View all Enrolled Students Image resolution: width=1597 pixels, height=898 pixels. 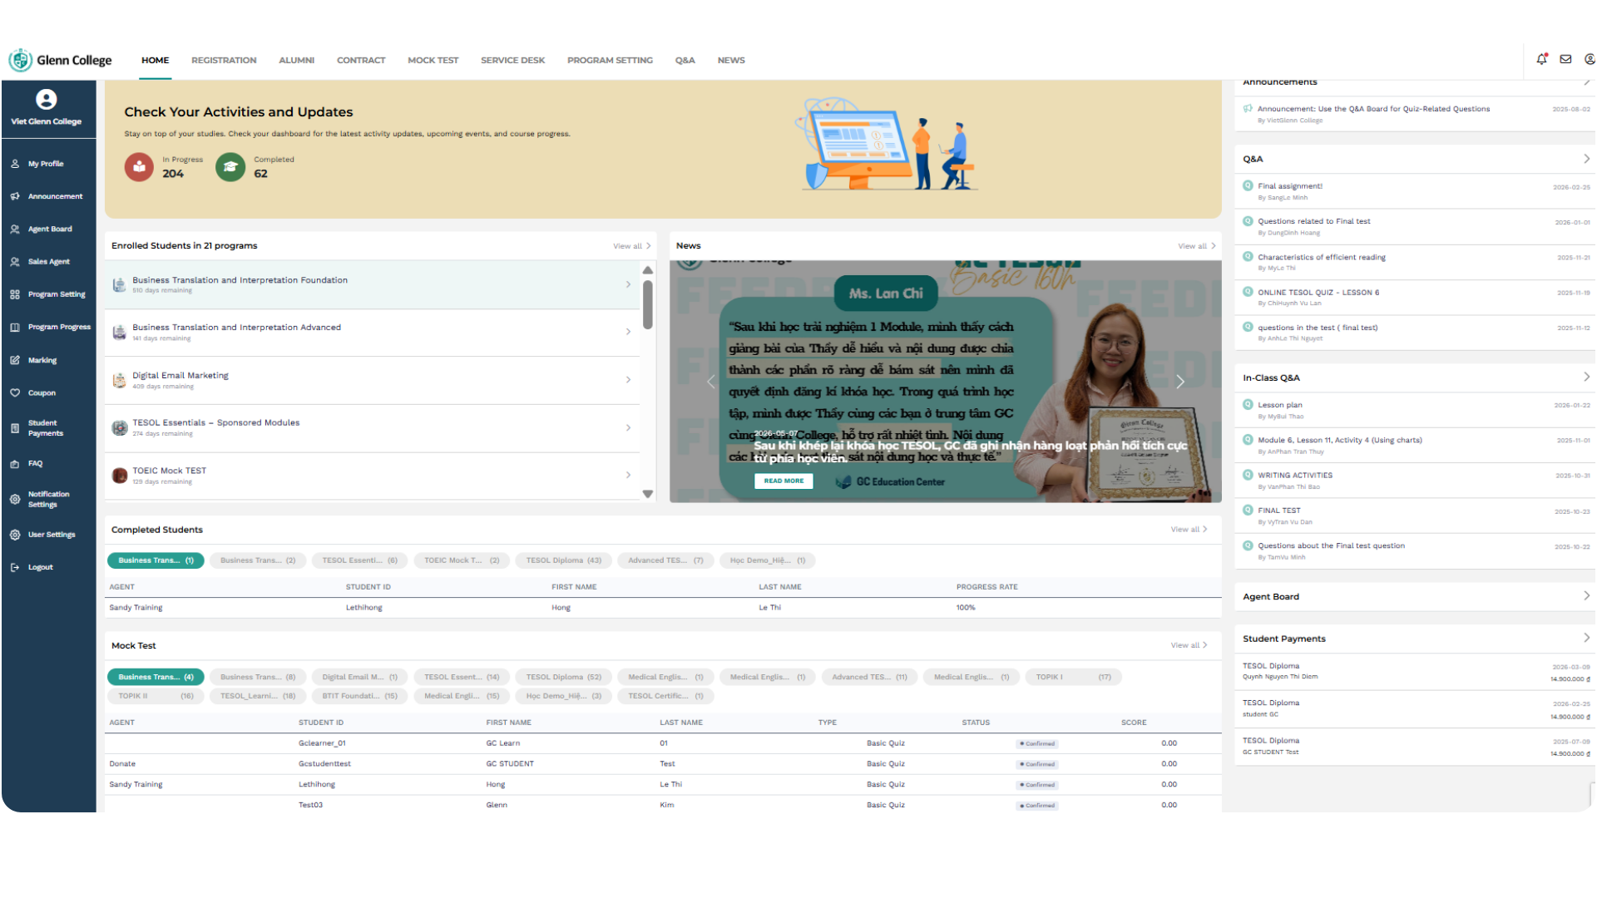coord(631,246)
